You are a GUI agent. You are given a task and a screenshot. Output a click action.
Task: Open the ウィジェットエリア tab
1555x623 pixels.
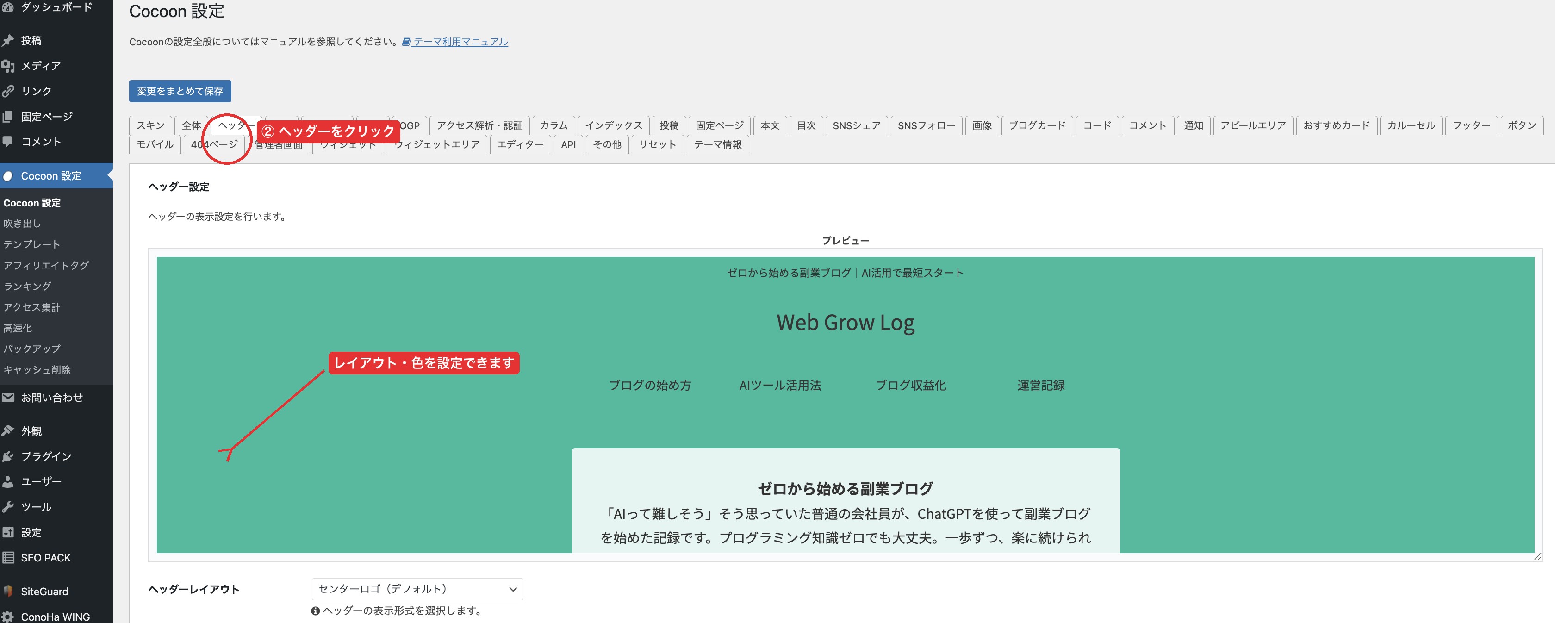pos(437,144)
